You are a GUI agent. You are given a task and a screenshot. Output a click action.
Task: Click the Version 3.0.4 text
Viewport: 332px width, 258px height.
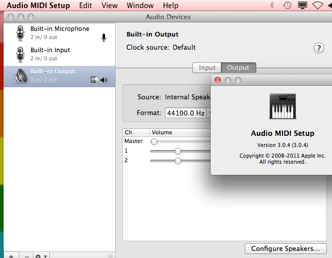(282, 145)
